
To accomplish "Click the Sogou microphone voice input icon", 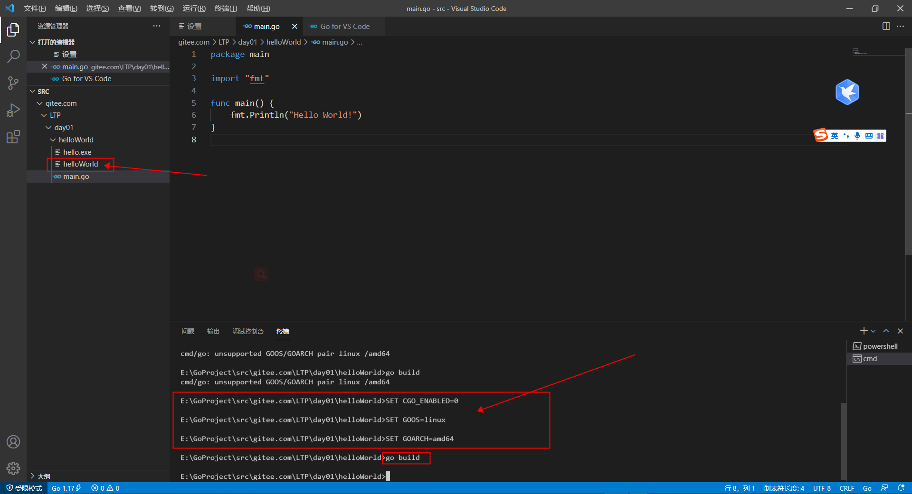I will tap(857, 136).
